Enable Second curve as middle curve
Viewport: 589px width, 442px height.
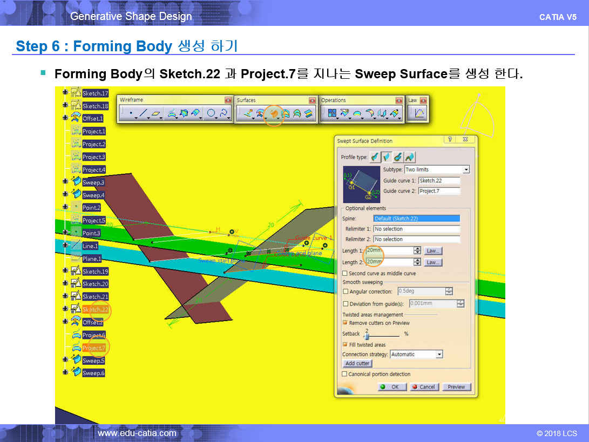click(345, 274)
